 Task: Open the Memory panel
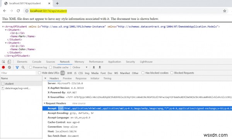click(79, 62)
